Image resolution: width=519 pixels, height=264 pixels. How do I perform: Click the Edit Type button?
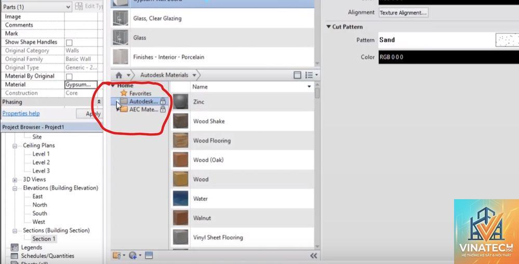(x=89, y=6)
